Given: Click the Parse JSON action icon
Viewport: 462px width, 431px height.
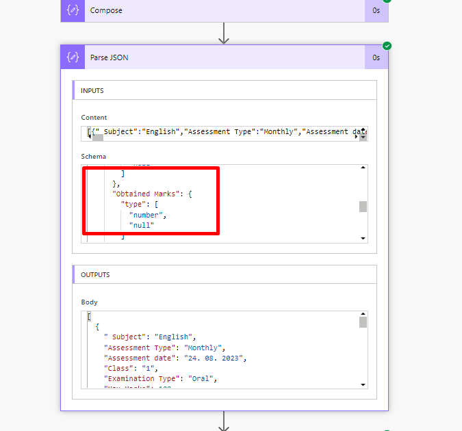Looking at the screenshot, I should [x=73, y=57].
